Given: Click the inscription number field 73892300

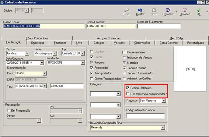Looking at the screenshot, I should [x=67, y=86].
